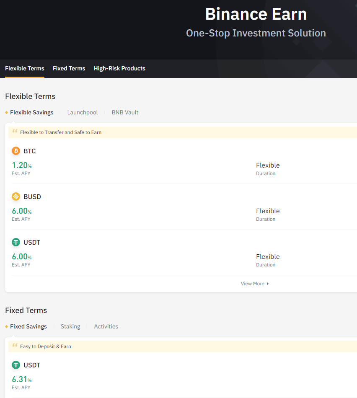Screen dimensions: 357x398
Task: Click the Est. APY label under BTC
Action: click(21, 173)
